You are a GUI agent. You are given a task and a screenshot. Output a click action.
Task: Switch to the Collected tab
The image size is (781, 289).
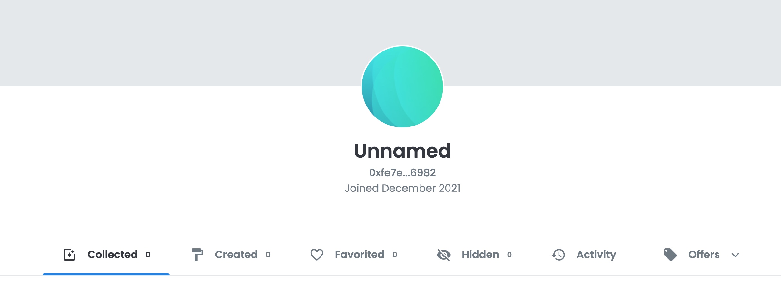click(112, 255)
